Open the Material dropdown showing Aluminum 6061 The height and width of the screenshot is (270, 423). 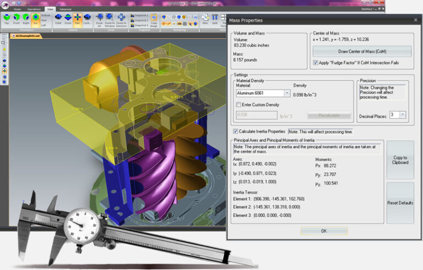point(286,93)
